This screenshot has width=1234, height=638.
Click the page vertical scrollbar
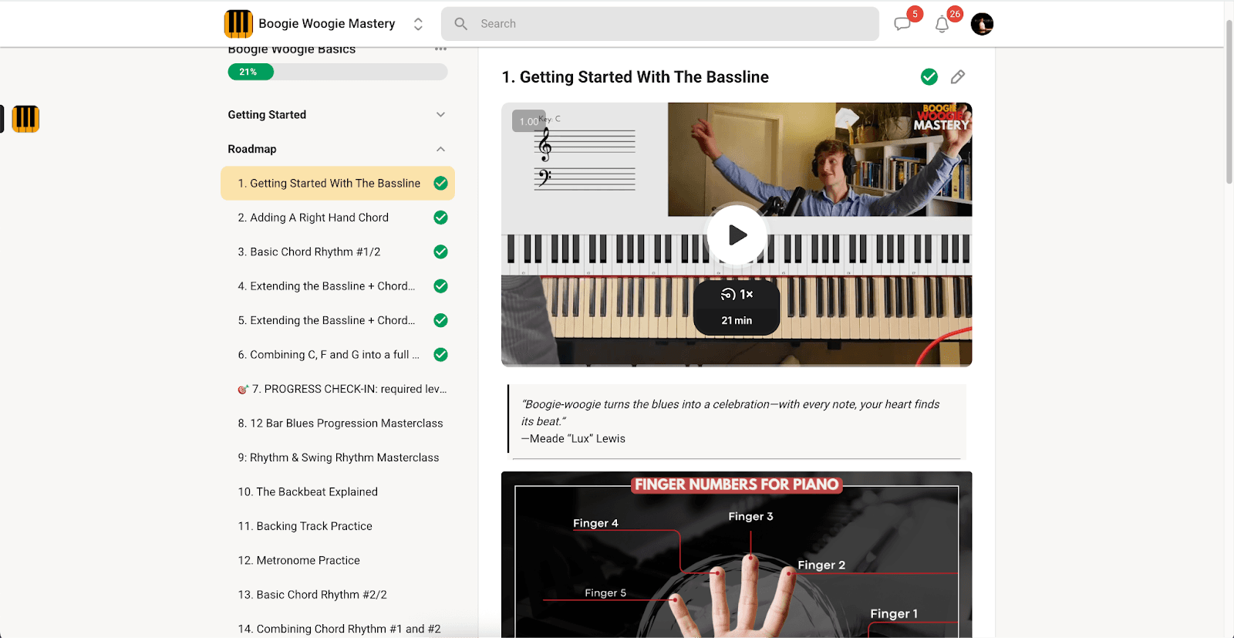pos(1229,100)
